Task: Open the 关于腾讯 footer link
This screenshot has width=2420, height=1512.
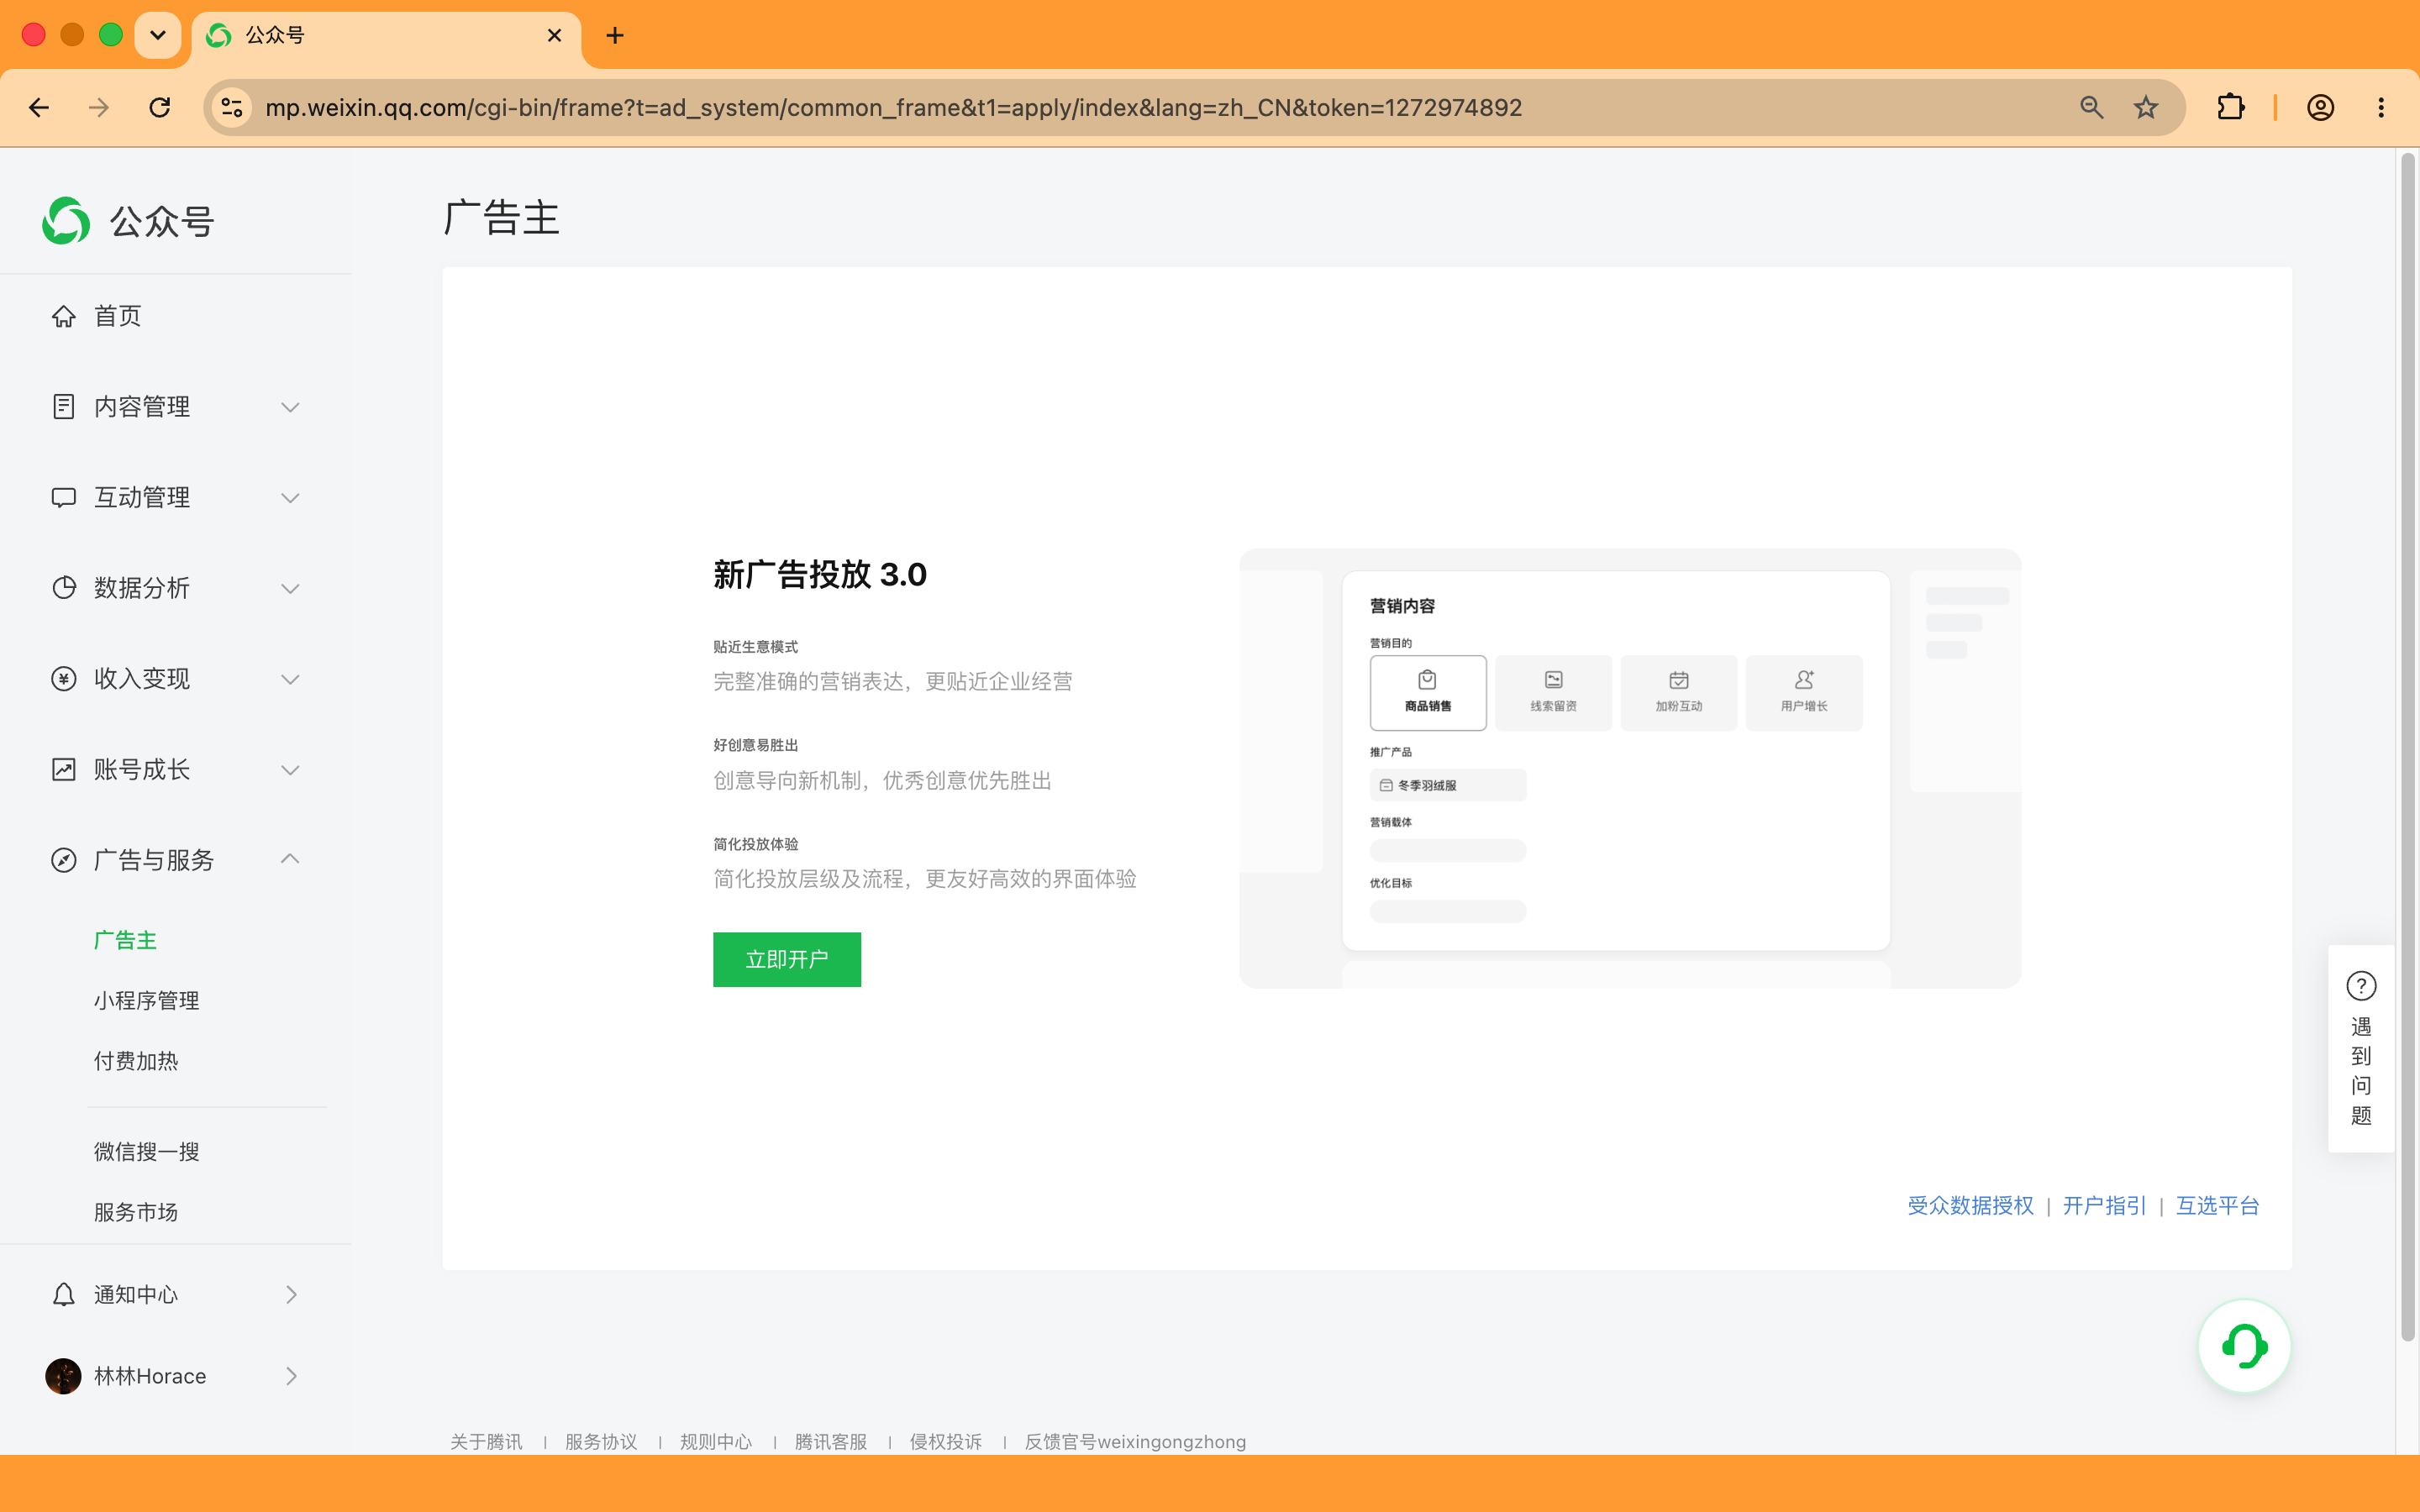Action: 486,1441
